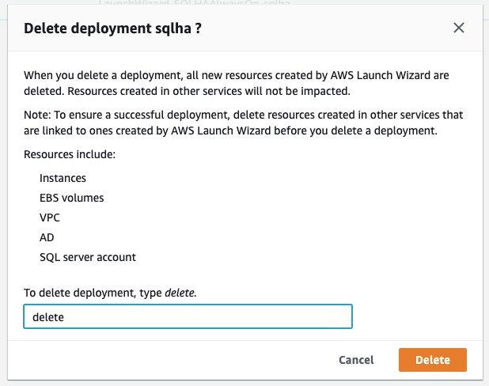
Task: Select the Instances resource entry
Action: pos(63,178)
